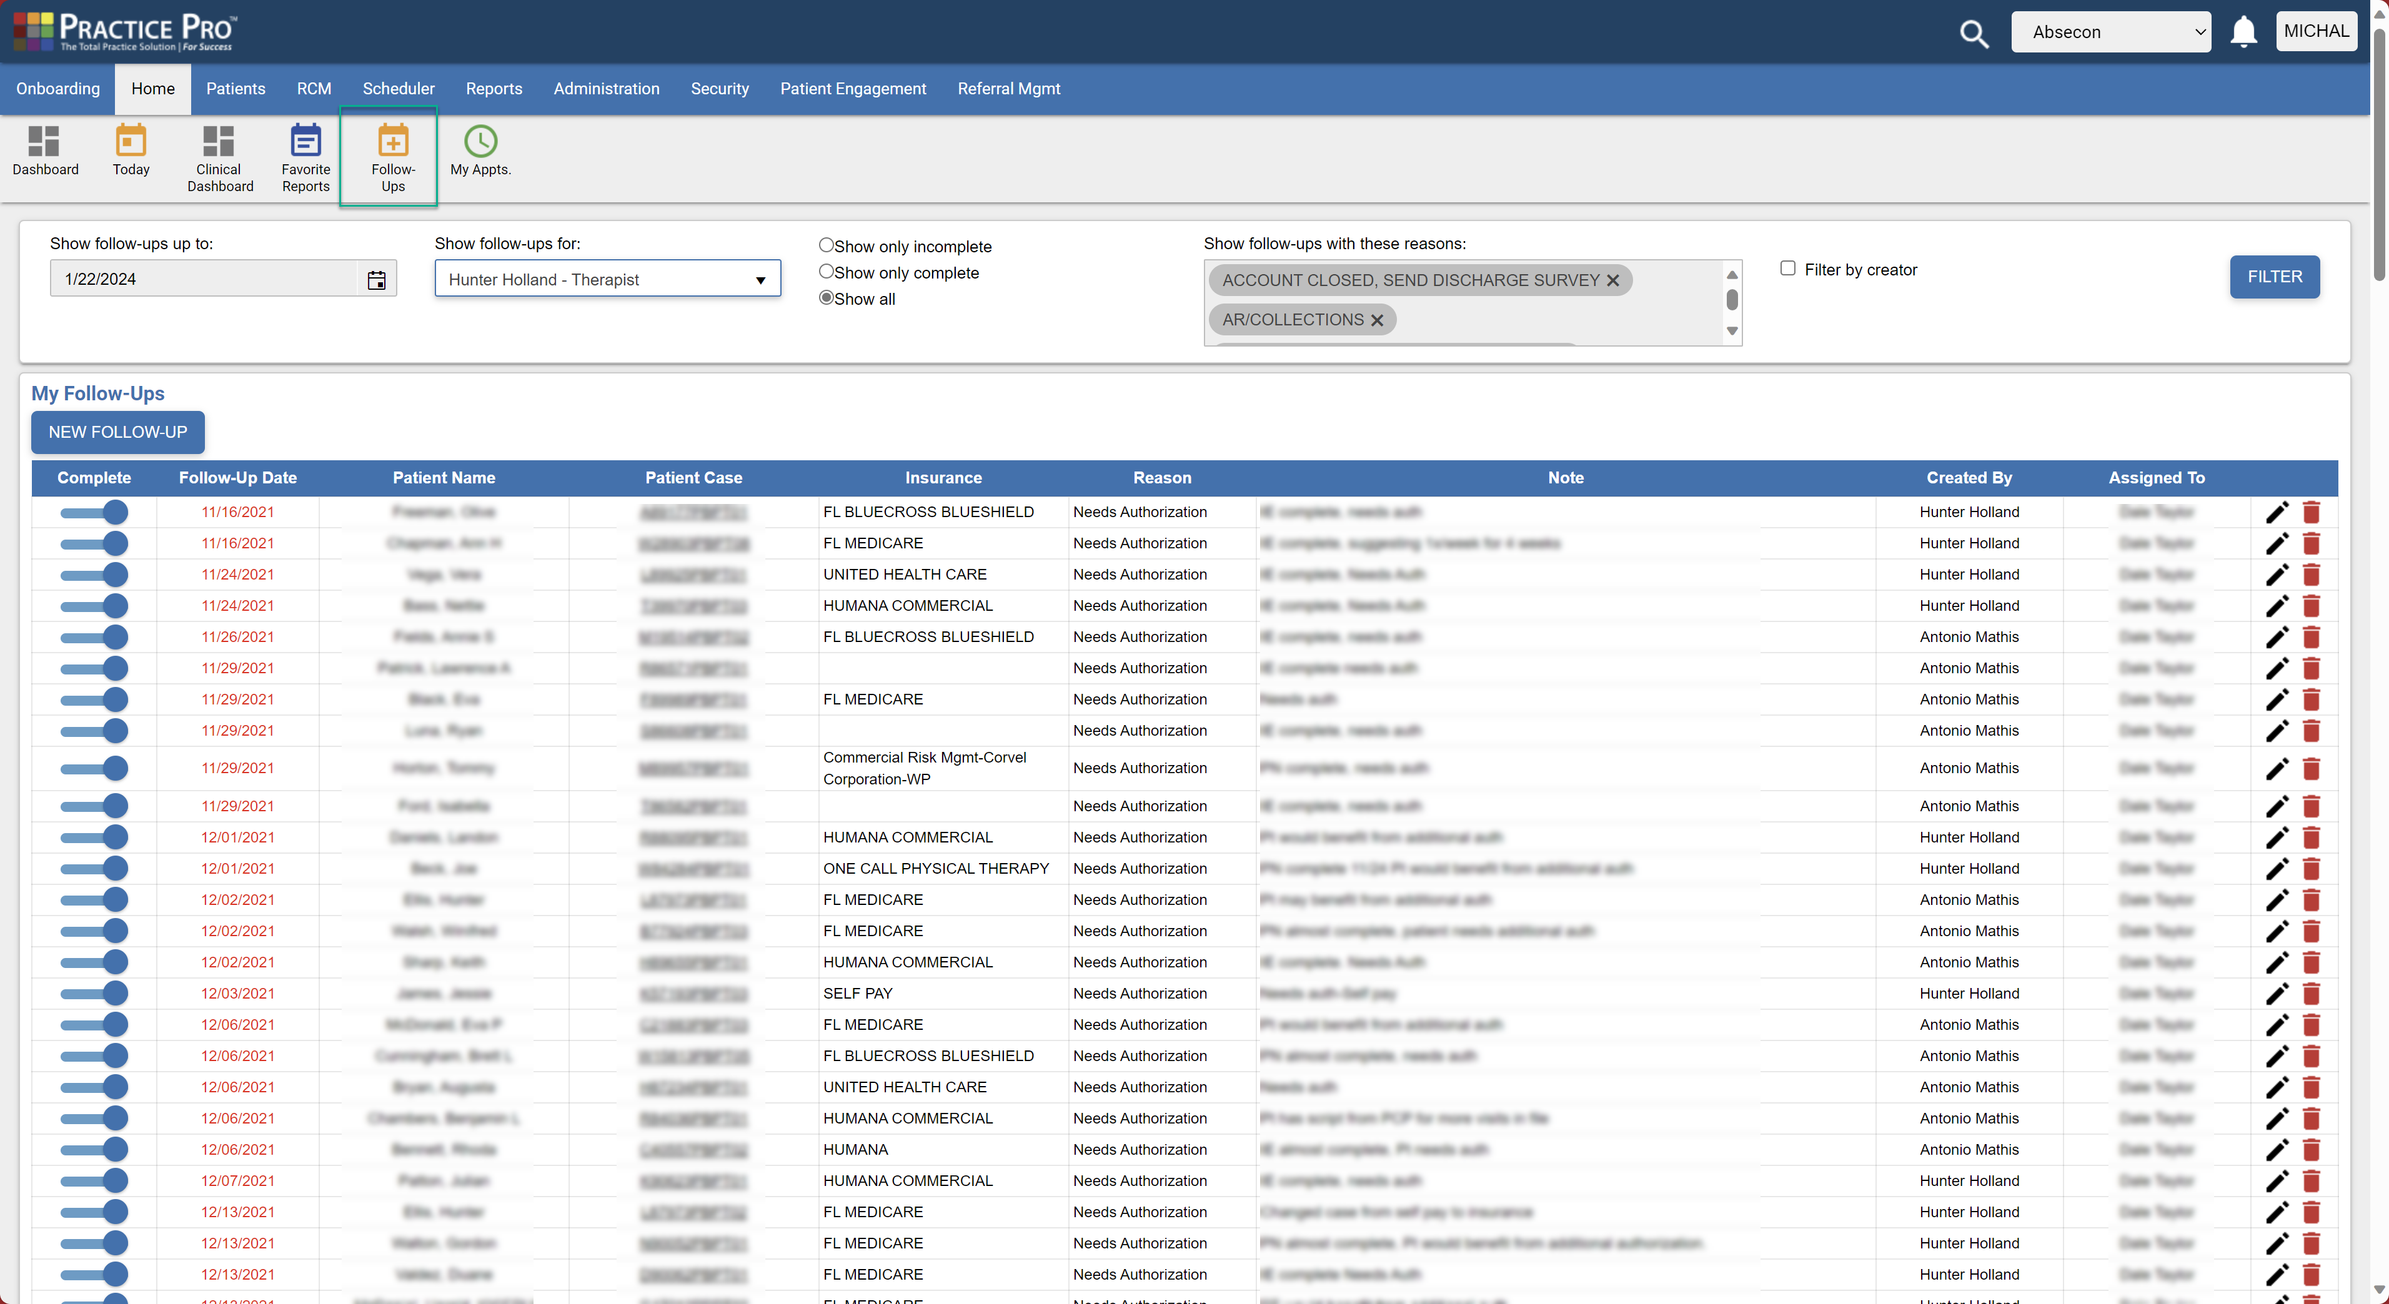Open the Referral Mgmt menu
This screenshot has width=2389, height=1304.
tap(1009, 89)
